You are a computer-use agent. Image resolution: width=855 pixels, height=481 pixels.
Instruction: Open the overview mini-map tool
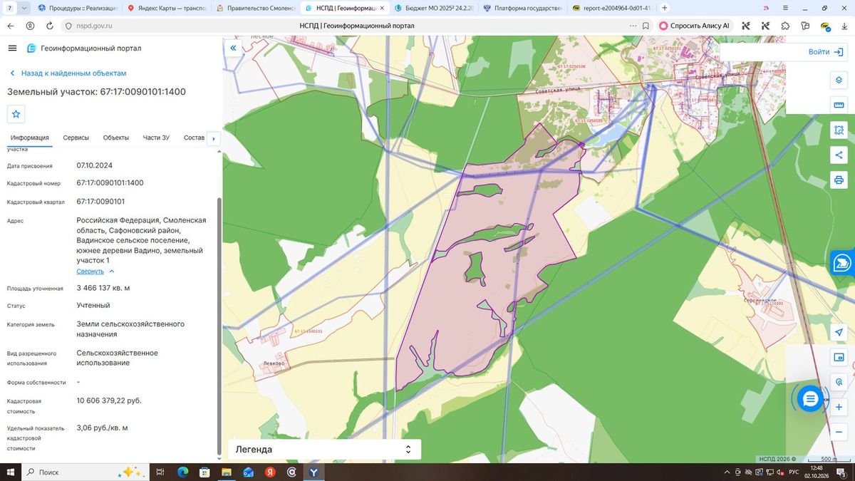pos(839,357)
